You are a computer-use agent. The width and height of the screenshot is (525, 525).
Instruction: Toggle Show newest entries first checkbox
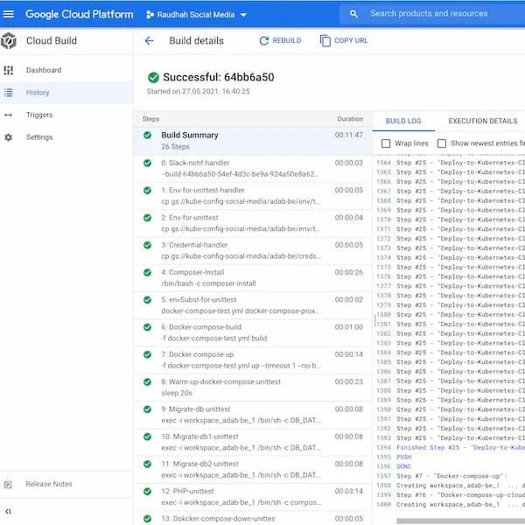click(442, 143)
